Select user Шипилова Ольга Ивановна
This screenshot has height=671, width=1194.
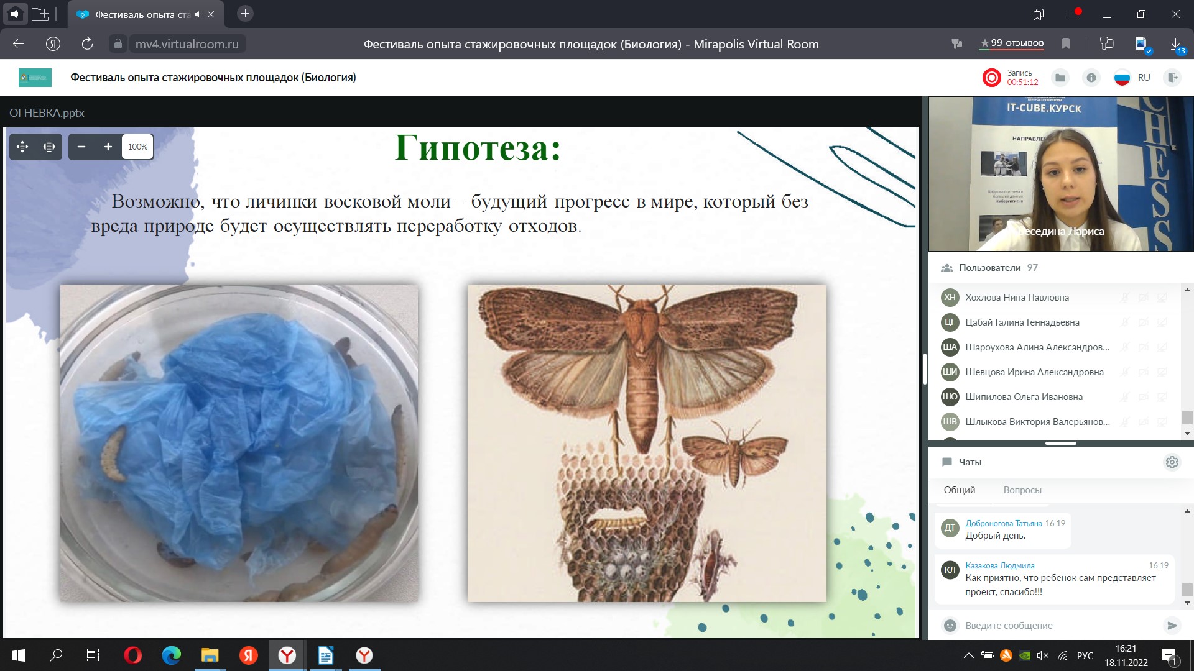tap(1024, 397)
